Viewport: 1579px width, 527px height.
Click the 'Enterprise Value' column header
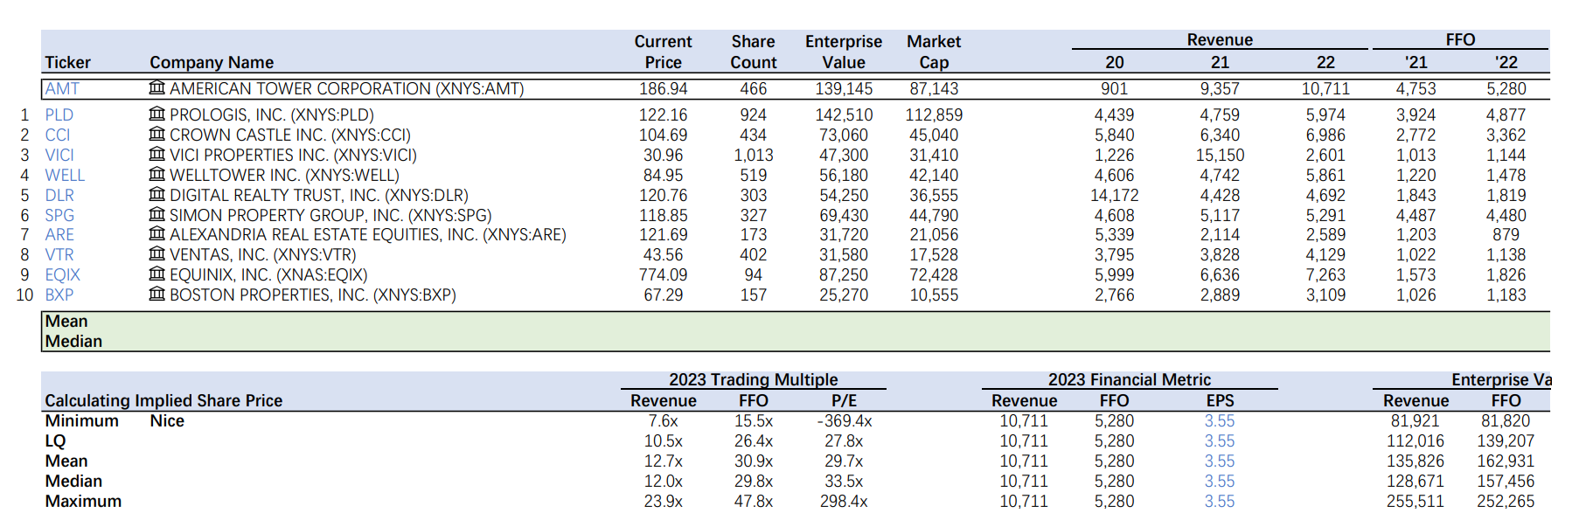point(844,52)
